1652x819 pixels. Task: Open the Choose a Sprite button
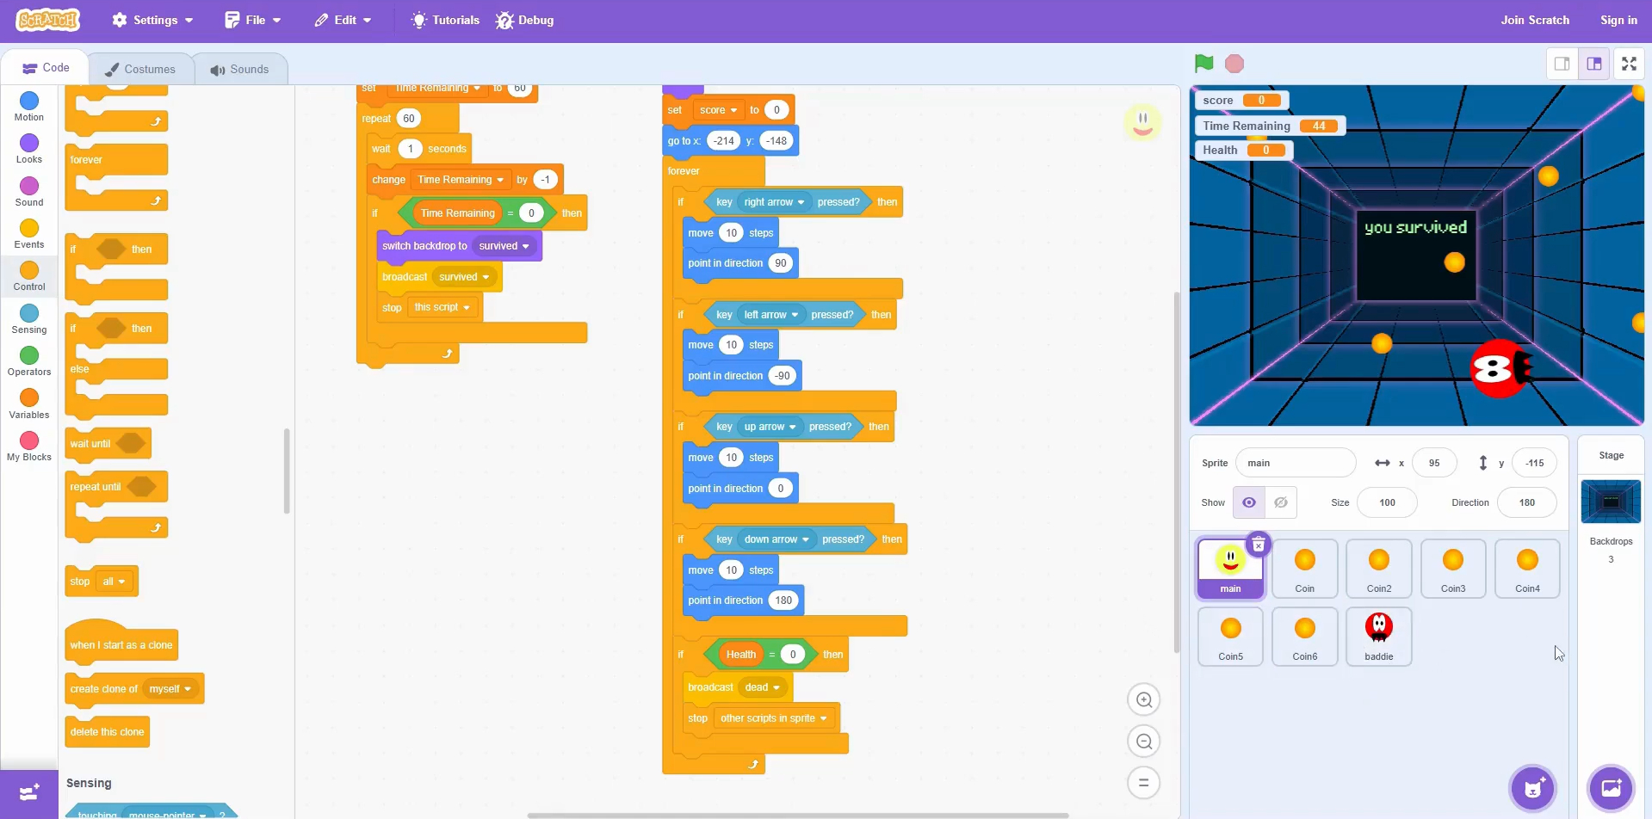(x=1532, y=788)
